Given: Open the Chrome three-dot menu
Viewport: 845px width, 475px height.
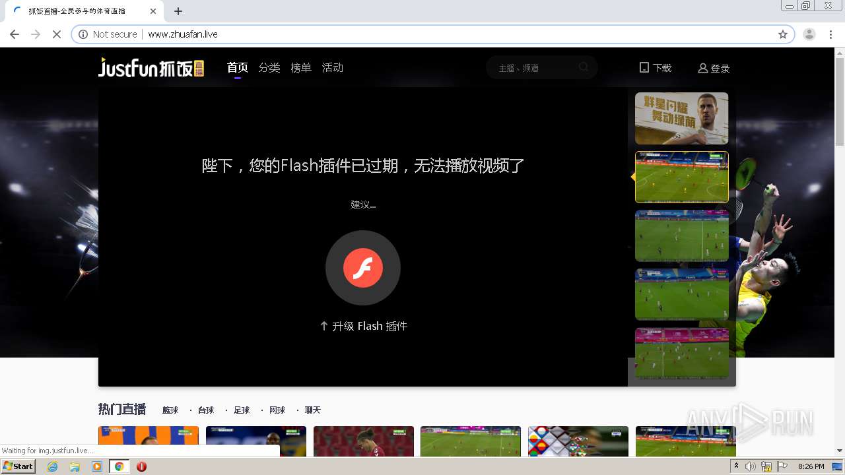Looking at the screenshot, I should click(831, 34).
